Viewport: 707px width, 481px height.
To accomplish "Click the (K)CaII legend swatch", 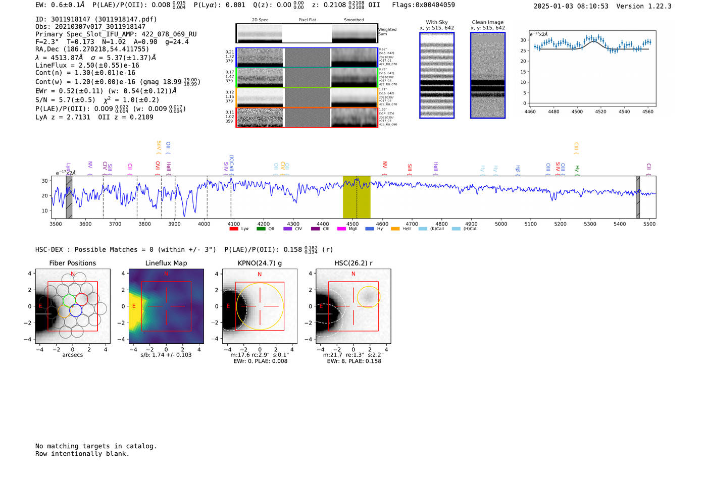I will click(423, 229).
